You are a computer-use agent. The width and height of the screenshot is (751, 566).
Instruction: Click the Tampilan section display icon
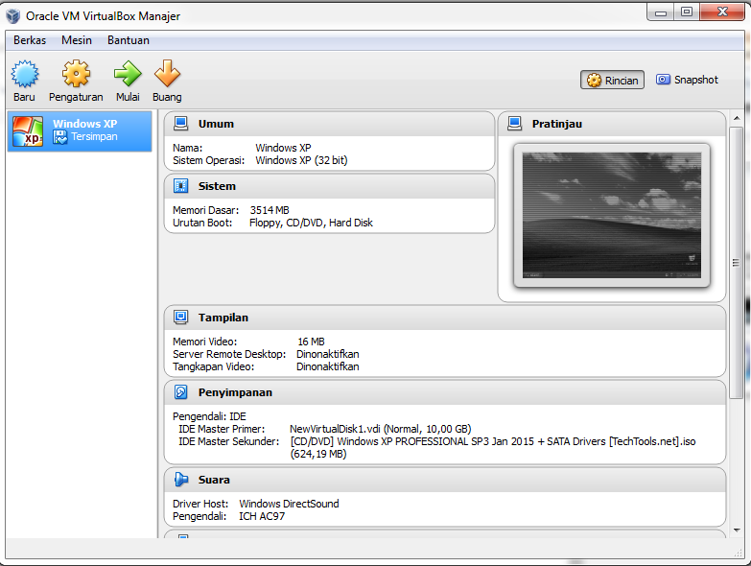click(180, 317)
